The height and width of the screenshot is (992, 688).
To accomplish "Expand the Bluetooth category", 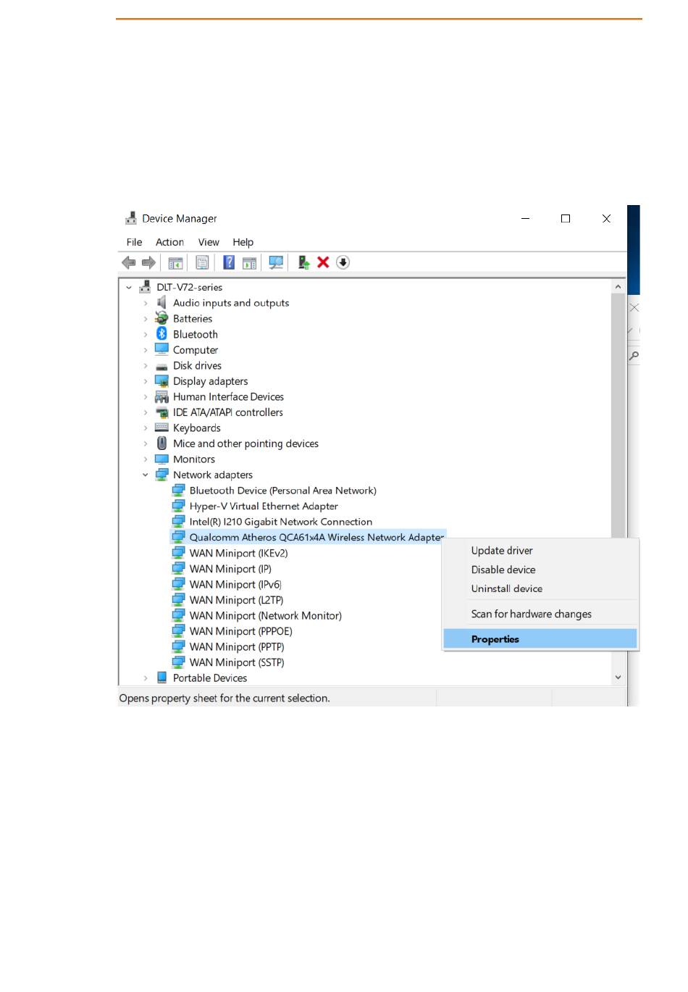I will pyautogui.click(x=146, y=335).
